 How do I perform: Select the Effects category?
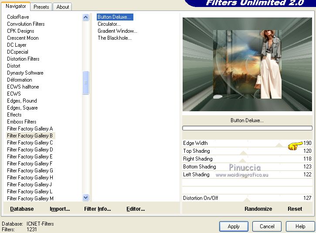coord(14,115)
